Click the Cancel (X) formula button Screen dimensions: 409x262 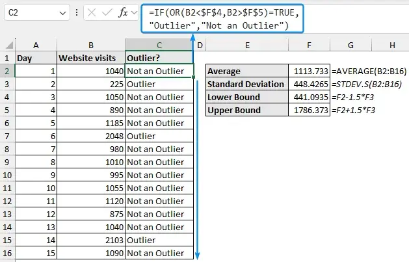[x=92, y=12]
